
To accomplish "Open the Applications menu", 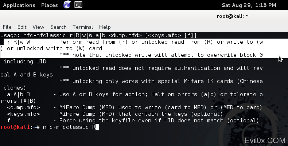I will [x=19, y=5].
